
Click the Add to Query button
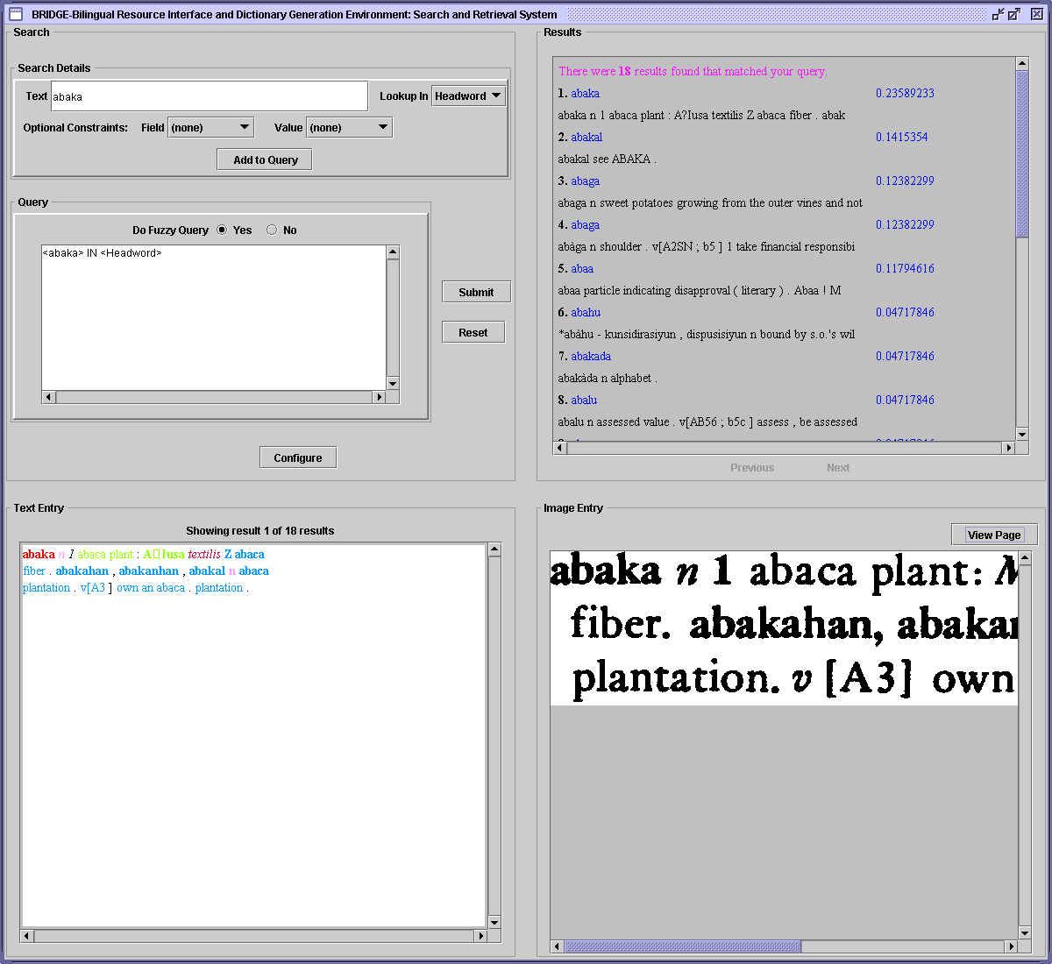(x=265, y=159)
